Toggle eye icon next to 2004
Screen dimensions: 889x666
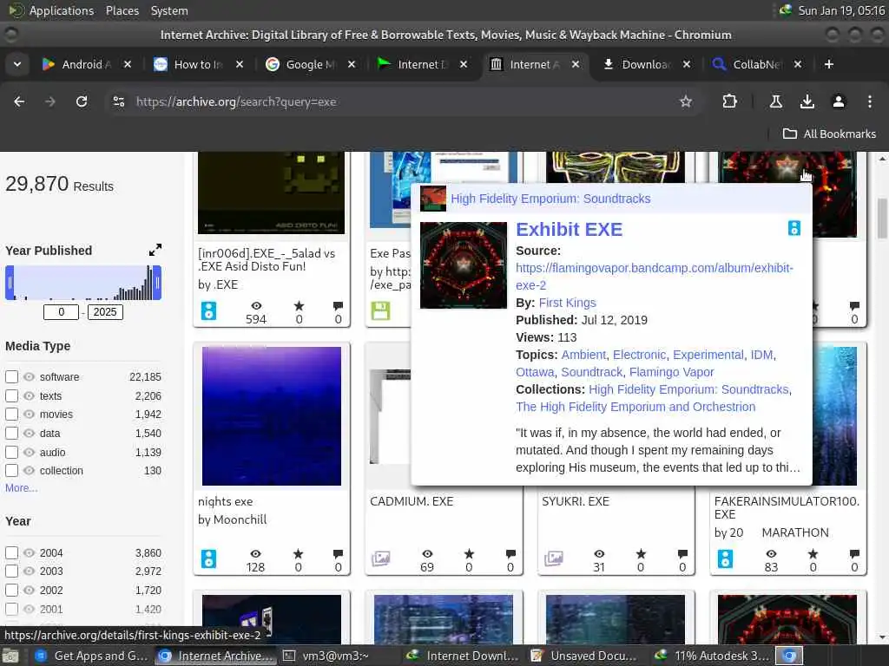click(29, 552)
